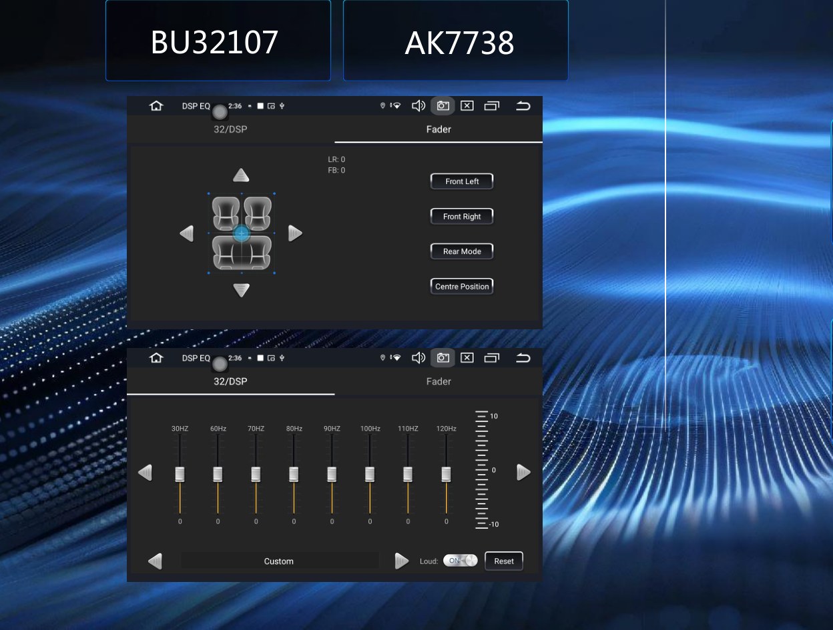Click the 100Hz band slider handle
This screenshot has width=833, height=630.
(x=370, y=474)
